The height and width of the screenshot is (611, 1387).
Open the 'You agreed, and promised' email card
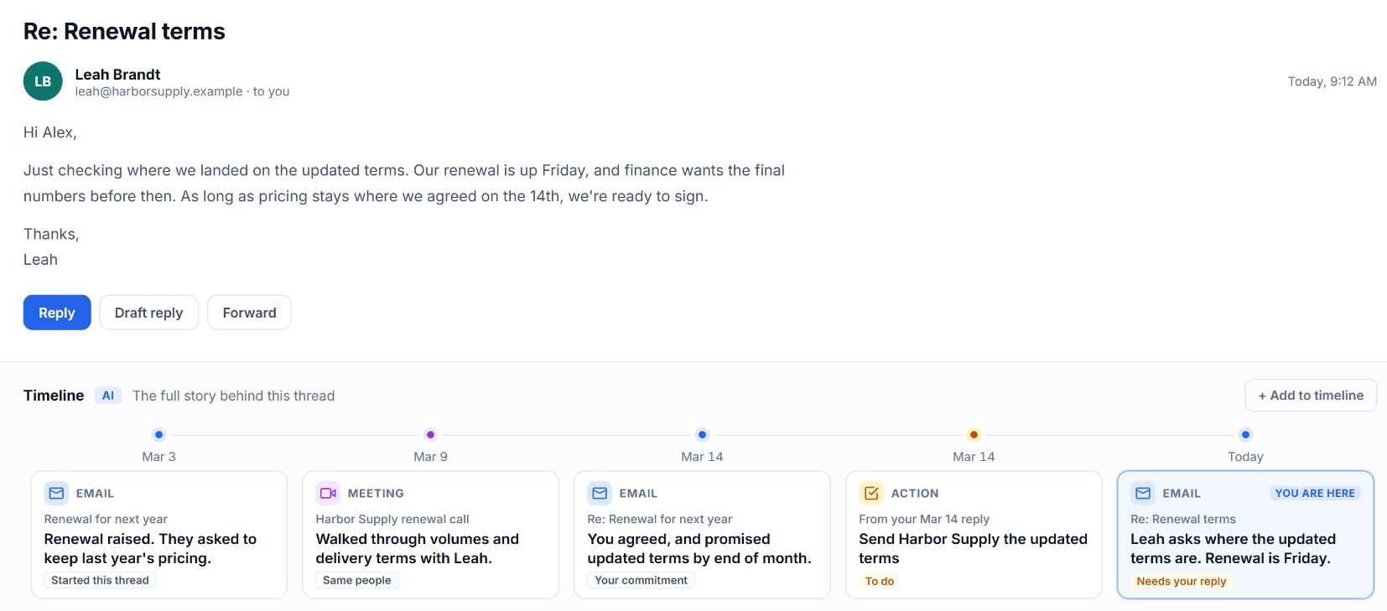click(x=703, y=535)
